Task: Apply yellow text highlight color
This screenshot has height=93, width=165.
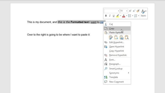Action: pos(118,16)
